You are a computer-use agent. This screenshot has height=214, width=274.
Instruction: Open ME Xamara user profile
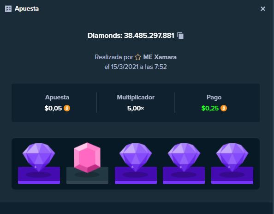pyautogui.click(x=160, y=57)
